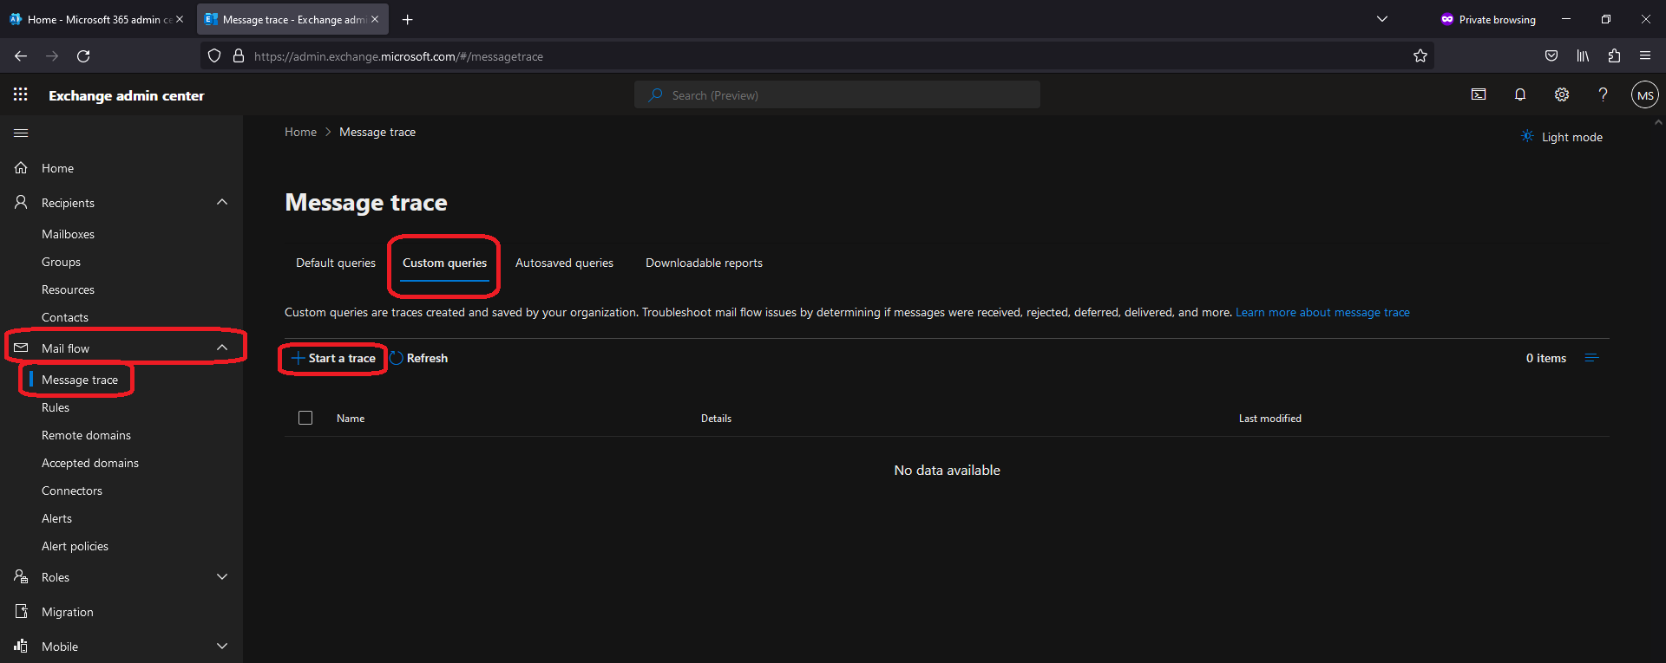Click the Details column header
1666x663 pixels.
pos(716,419)
